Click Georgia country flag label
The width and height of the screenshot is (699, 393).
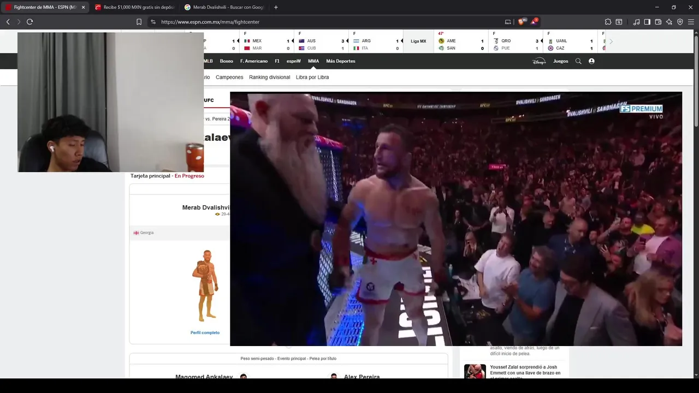[144, 233]
